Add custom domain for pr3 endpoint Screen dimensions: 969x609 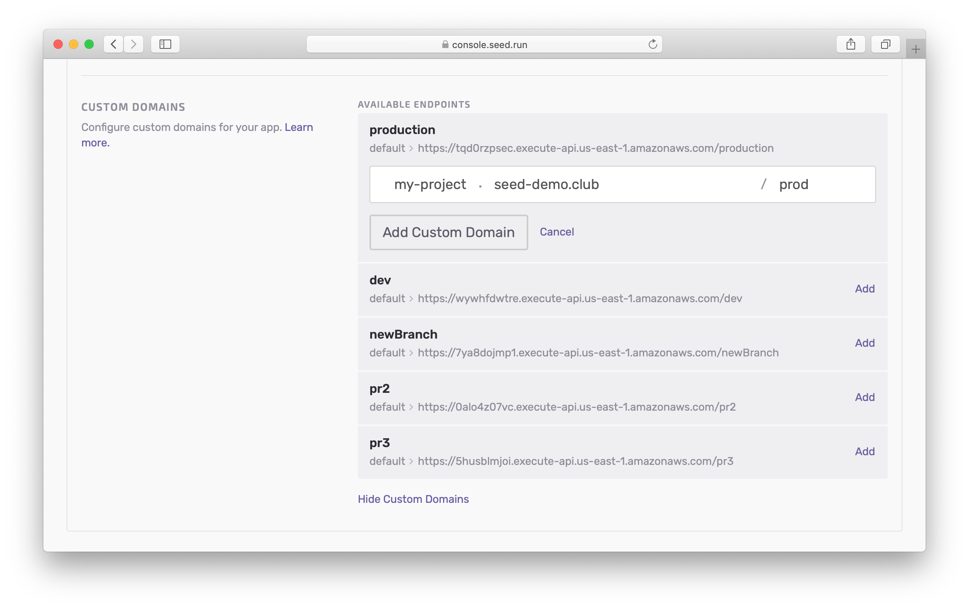864,452
